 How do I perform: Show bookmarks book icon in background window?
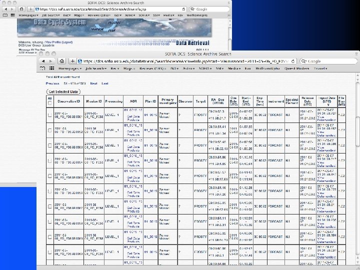pos(5,15)
